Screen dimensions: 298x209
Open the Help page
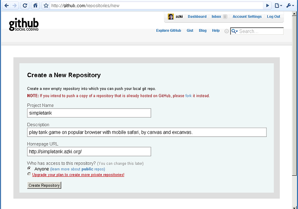click(216, 31)
